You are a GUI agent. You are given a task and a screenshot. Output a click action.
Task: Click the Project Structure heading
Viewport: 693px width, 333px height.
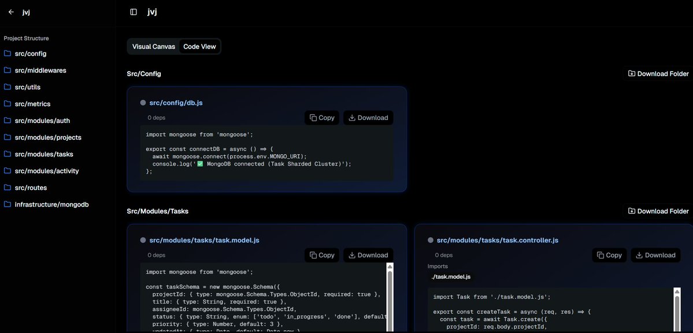point(27,38)
